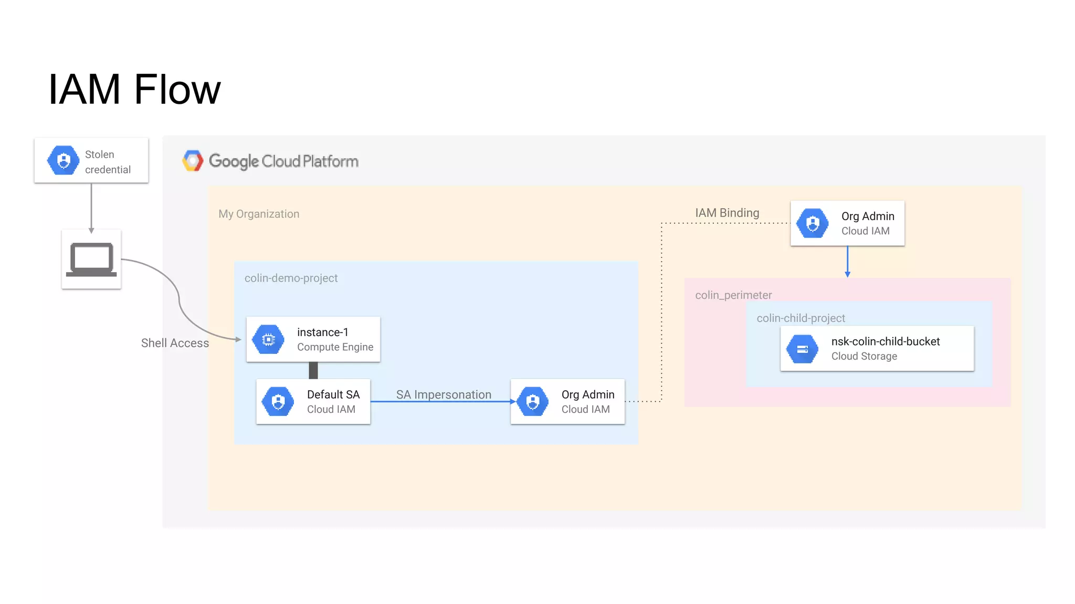Click the Google Cloud Platform text
Screen dimensions: 1075x604
point(283,161)
